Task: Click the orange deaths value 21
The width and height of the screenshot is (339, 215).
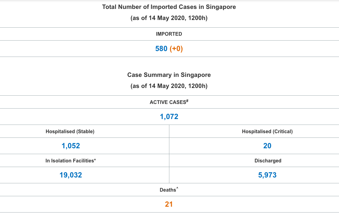Action: click(x=169, y=204)
